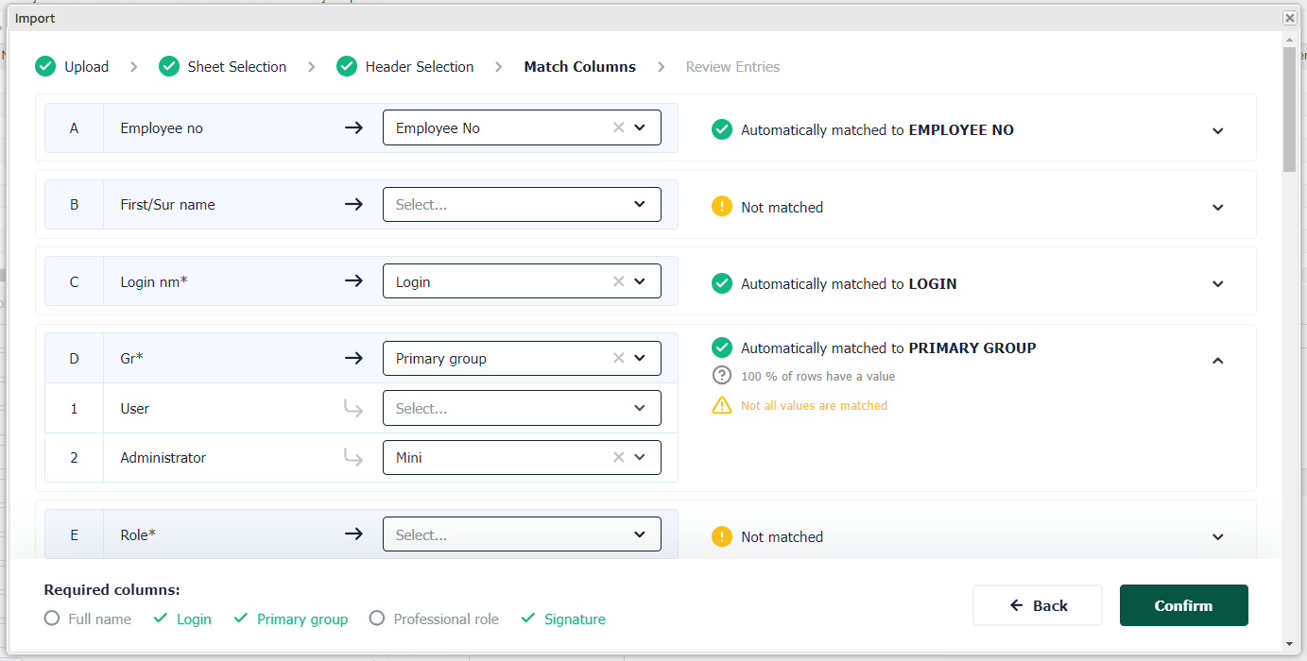Click the Full name required column circle
The image size is (1307, 661).
pos(52,619)
